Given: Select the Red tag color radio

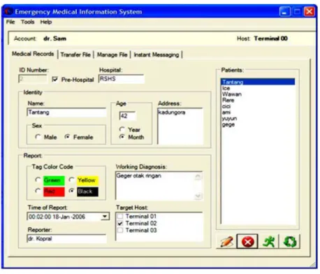Looking at the screenshot, I should (x=38, y=191).
